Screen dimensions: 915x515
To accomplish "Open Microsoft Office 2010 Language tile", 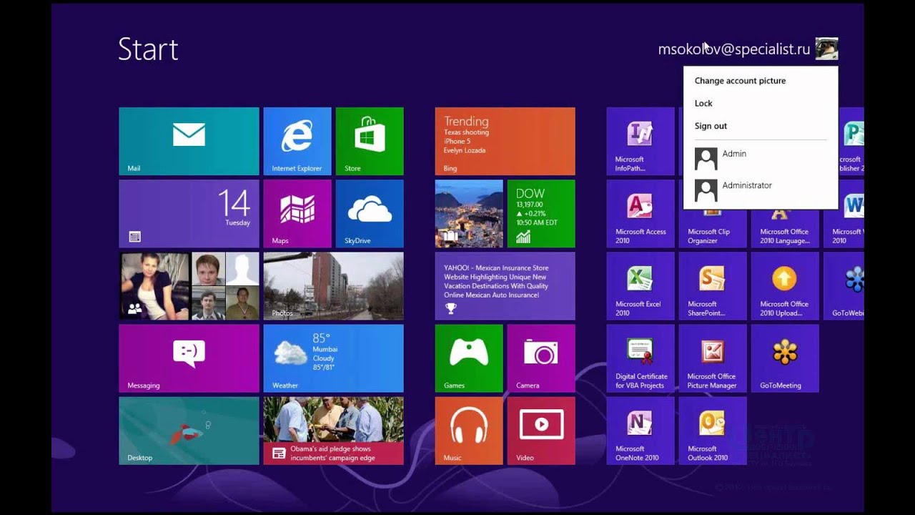I will pos(785,229).
